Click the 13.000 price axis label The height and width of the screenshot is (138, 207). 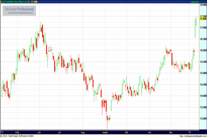tap(203, 118)
